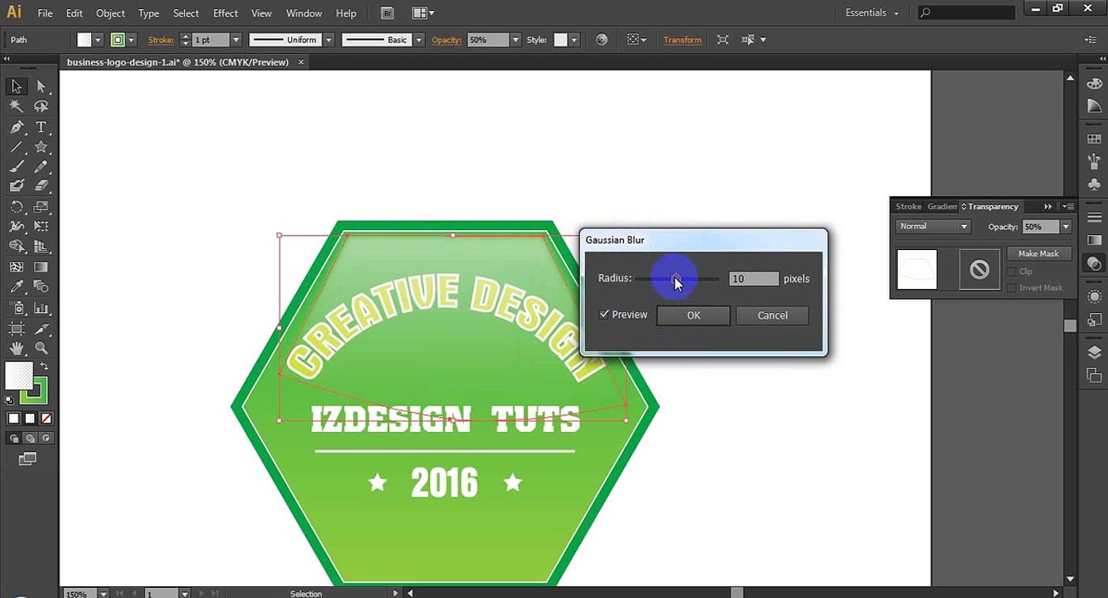
Task: Click the Make Mask button
Action: tap(1038, 254)
